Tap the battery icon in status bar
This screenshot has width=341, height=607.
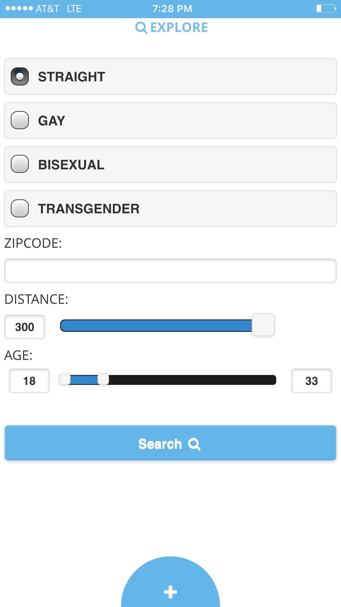[326, 9]
